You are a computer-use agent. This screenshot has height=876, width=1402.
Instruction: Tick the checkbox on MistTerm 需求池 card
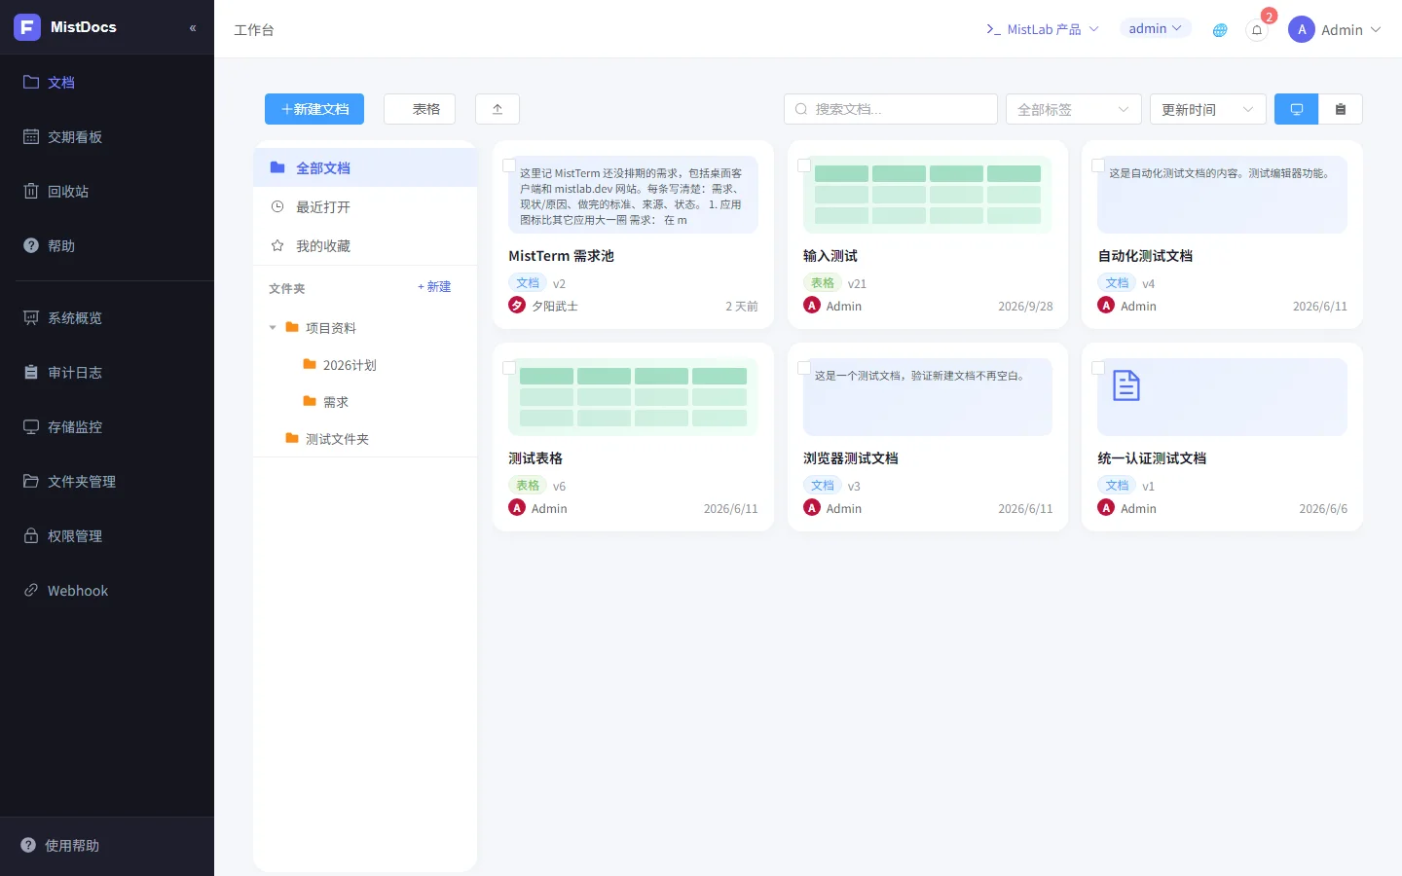point(509,165)
